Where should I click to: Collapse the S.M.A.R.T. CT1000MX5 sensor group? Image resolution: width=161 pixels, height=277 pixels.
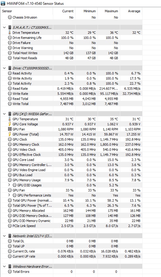(4, 28)
